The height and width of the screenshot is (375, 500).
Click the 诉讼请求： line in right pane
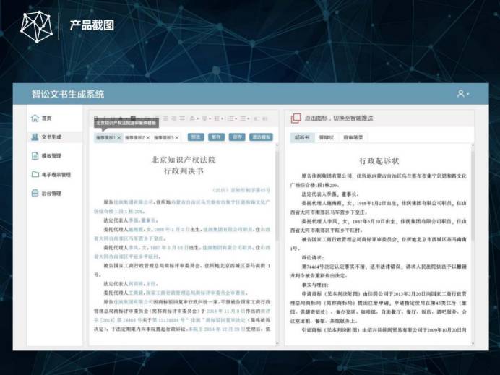[x=312, y=257]
